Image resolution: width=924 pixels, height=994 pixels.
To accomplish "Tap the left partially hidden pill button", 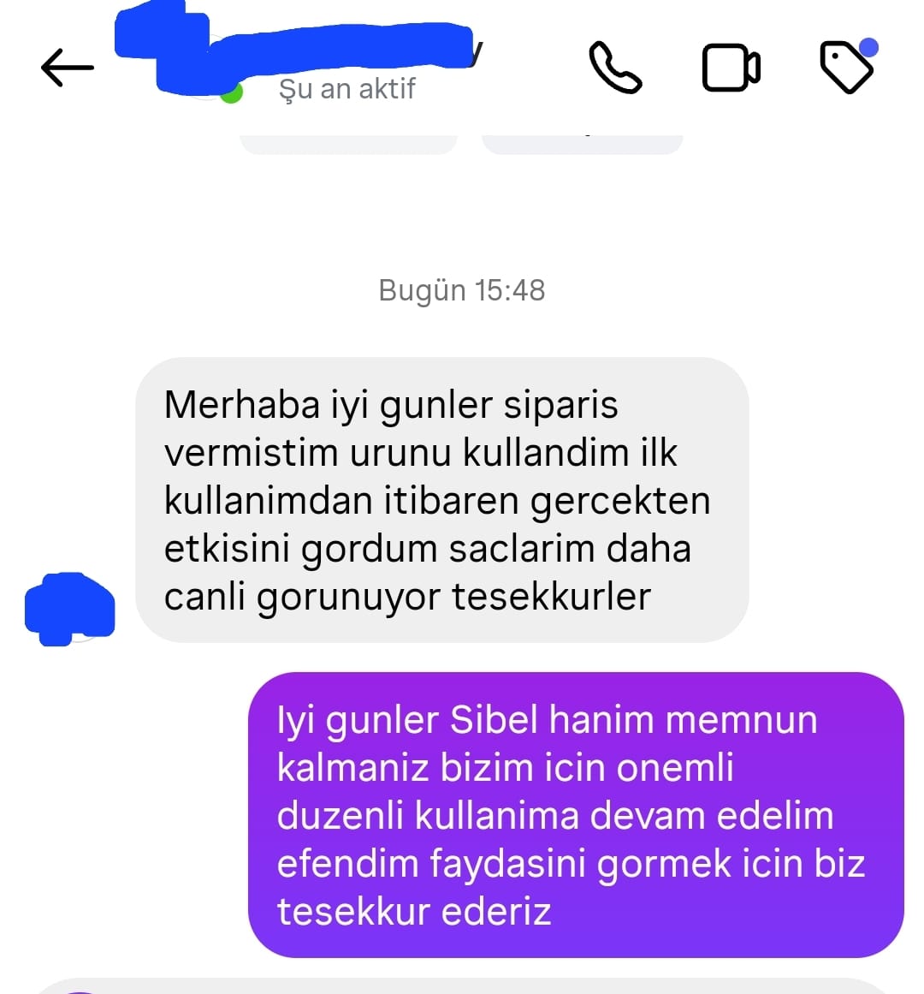I will (x=348, y=145).
